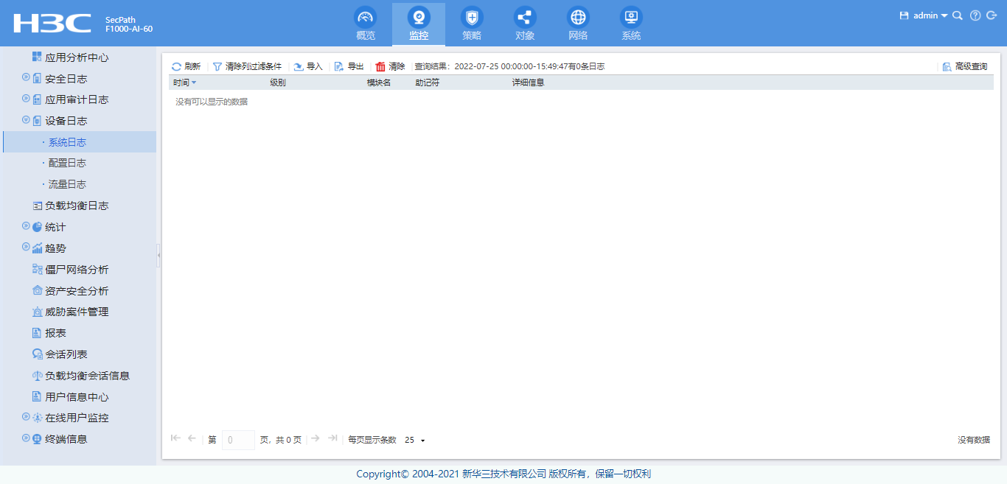Open 负载均衡日志 in sidebar
Viewport: 1007px width, 484px height.
pyautogui.click(x=77, y=206)
